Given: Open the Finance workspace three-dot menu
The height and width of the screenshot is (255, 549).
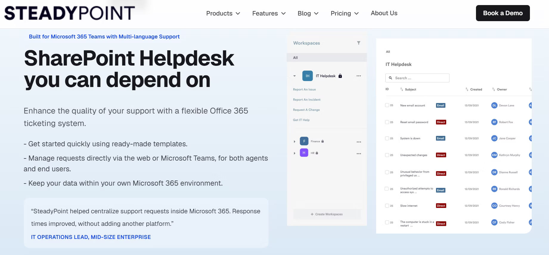Looking at the screenshot, I should point(359,142).
